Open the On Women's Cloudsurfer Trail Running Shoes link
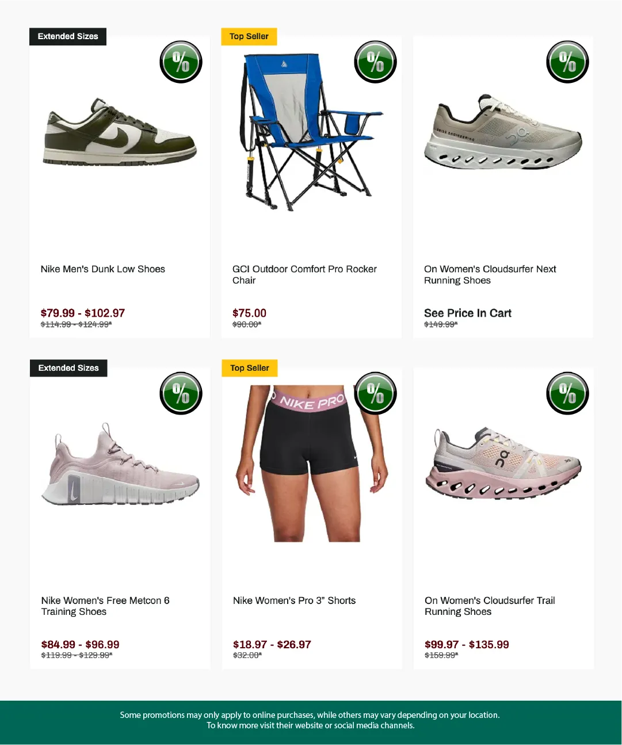Screen dimensions: 622x745 (490, 606)
